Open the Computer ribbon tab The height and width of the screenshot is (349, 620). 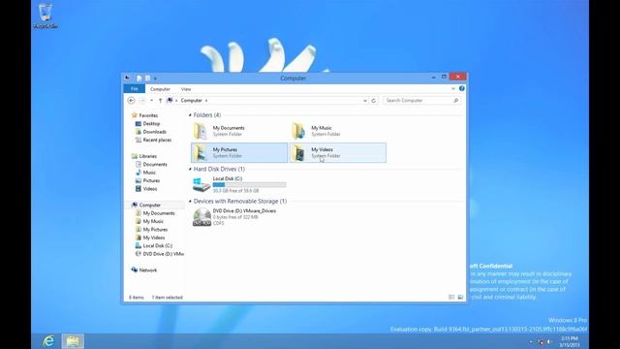pos(160,89)
